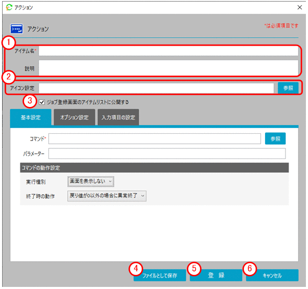Click the app logo in the title bar

click(9, 7)
